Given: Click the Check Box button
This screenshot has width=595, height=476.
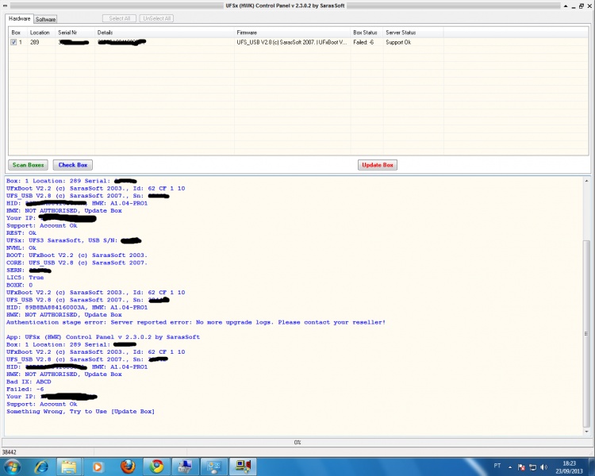Looking at the screenshot, I should coord(72,165).
